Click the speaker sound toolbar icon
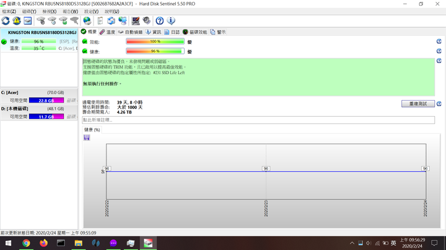The image size is (446, 250). [x=146, y=21]
